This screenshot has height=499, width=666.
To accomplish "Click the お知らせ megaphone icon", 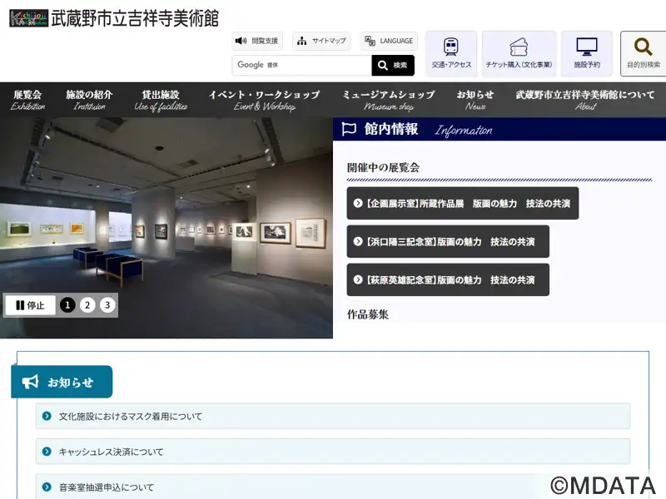I will [30, 382].
